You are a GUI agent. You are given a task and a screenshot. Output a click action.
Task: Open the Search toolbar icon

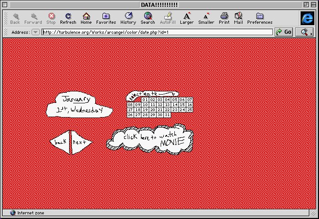(148, 18)
